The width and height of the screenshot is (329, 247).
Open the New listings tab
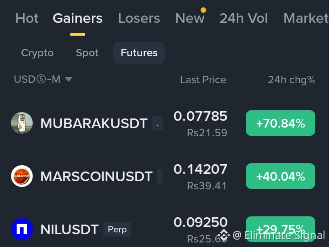(190, 18)
